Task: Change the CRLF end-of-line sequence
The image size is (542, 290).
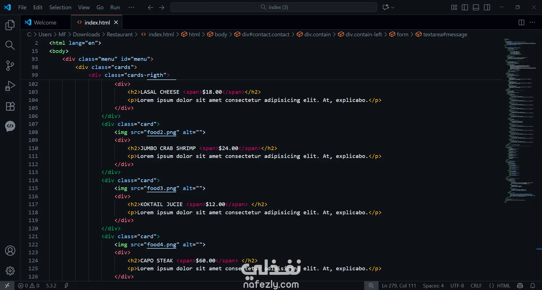Action: tap(476, 285)
